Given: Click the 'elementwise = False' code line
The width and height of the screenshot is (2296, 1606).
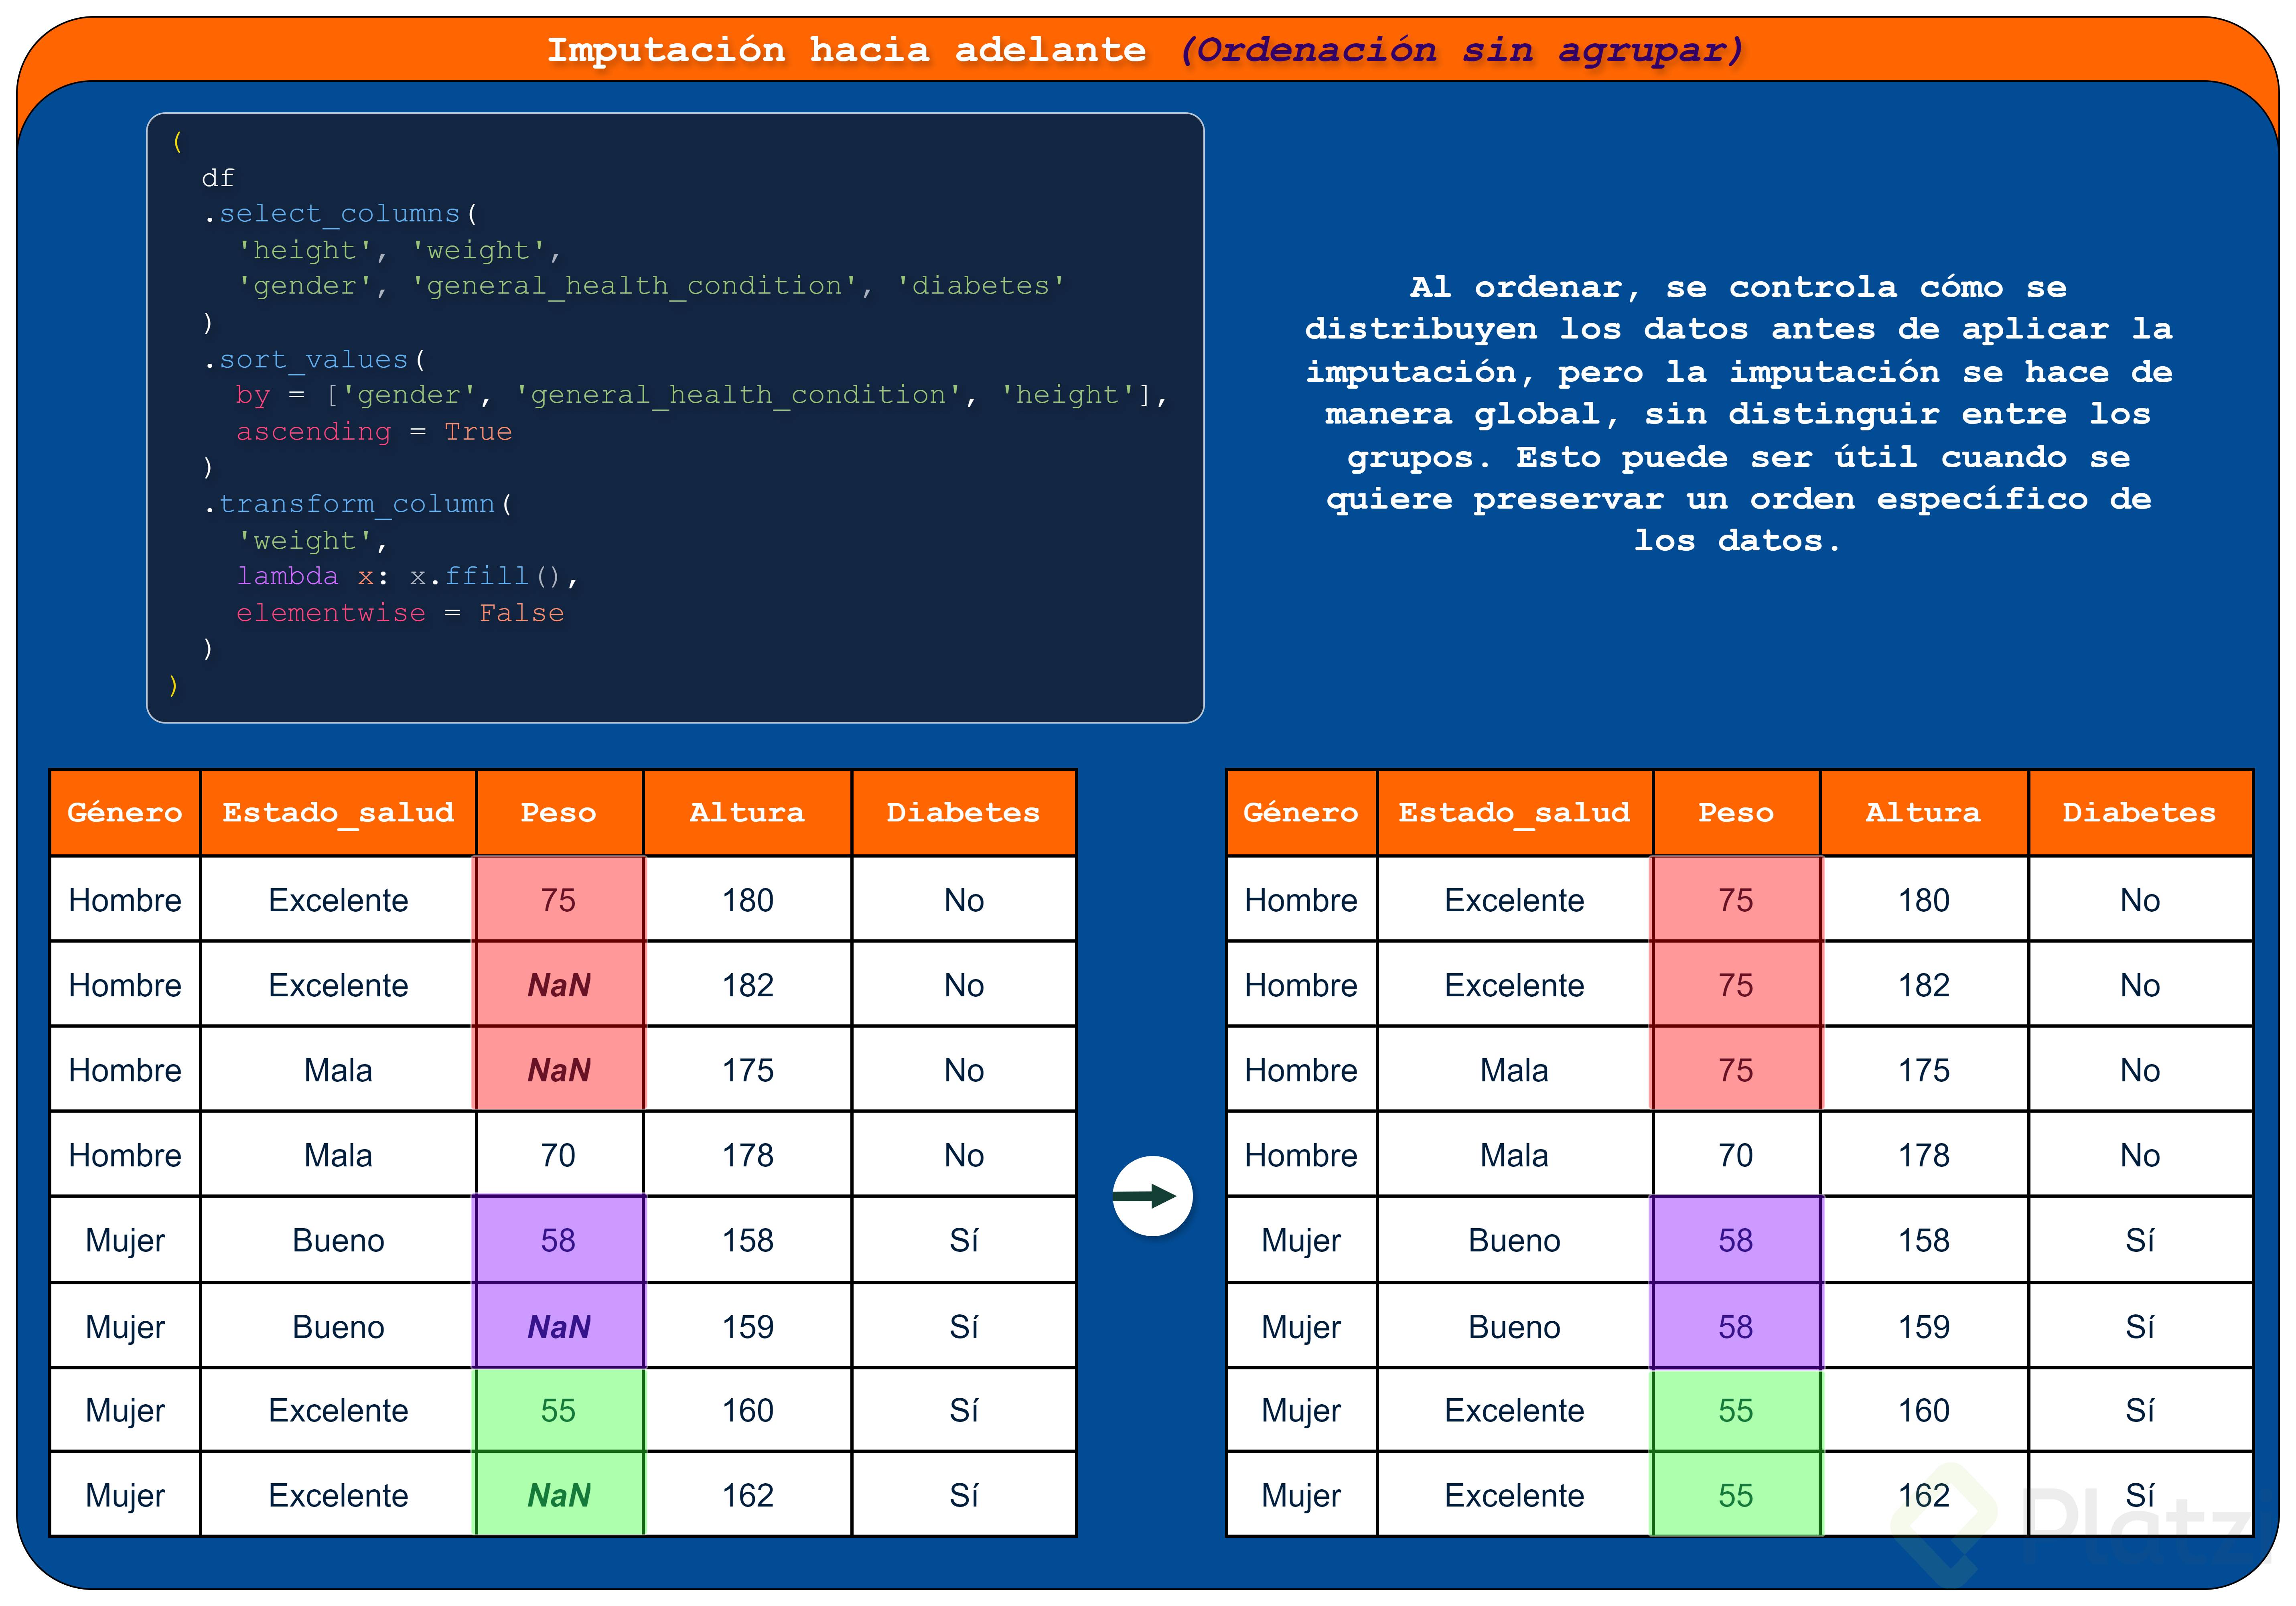Looking at the screenshot, I should tap(400, 612).
